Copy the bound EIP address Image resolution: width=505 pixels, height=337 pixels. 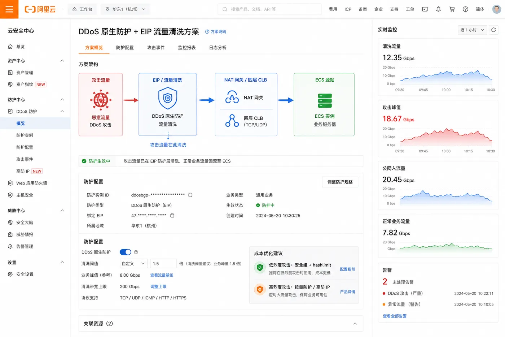(x=172, y=216)
